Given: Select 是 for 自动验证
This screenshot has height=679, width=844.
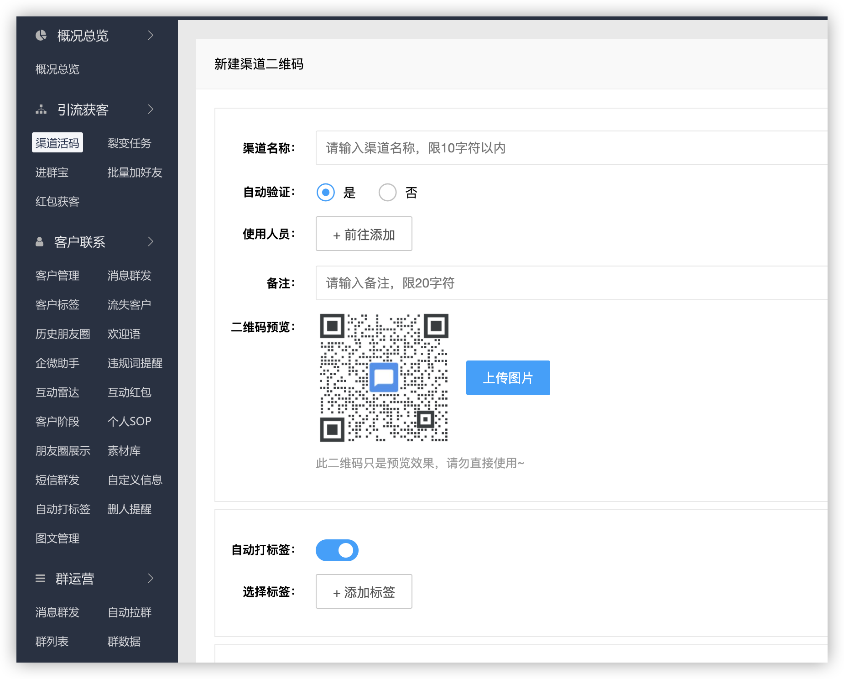Looking at the screenshot, I should coord(326,193).
